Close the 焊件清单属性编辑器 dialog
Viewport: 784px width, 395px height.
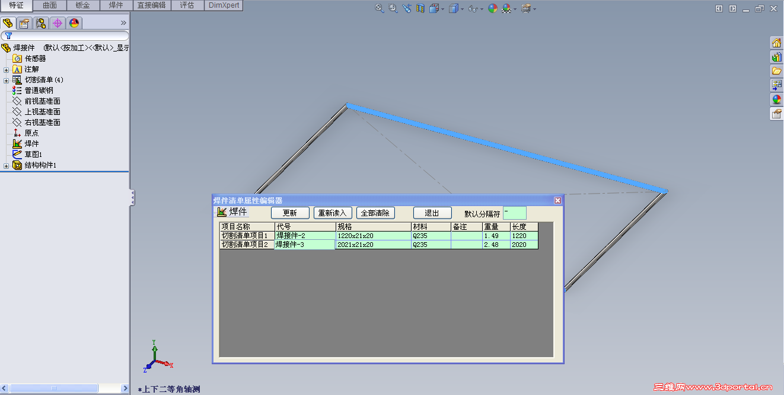[557, 201]
